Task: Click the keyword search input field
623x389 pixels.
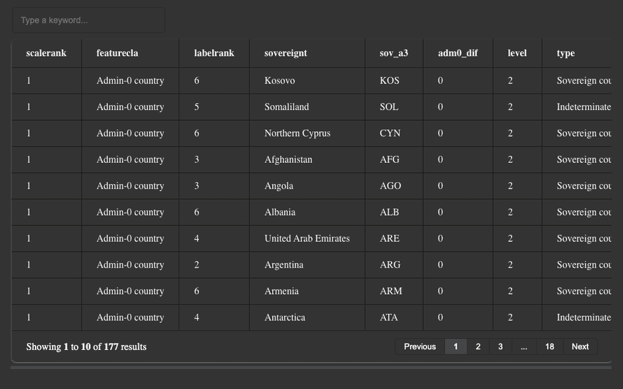Action: [x=88, y=20]
